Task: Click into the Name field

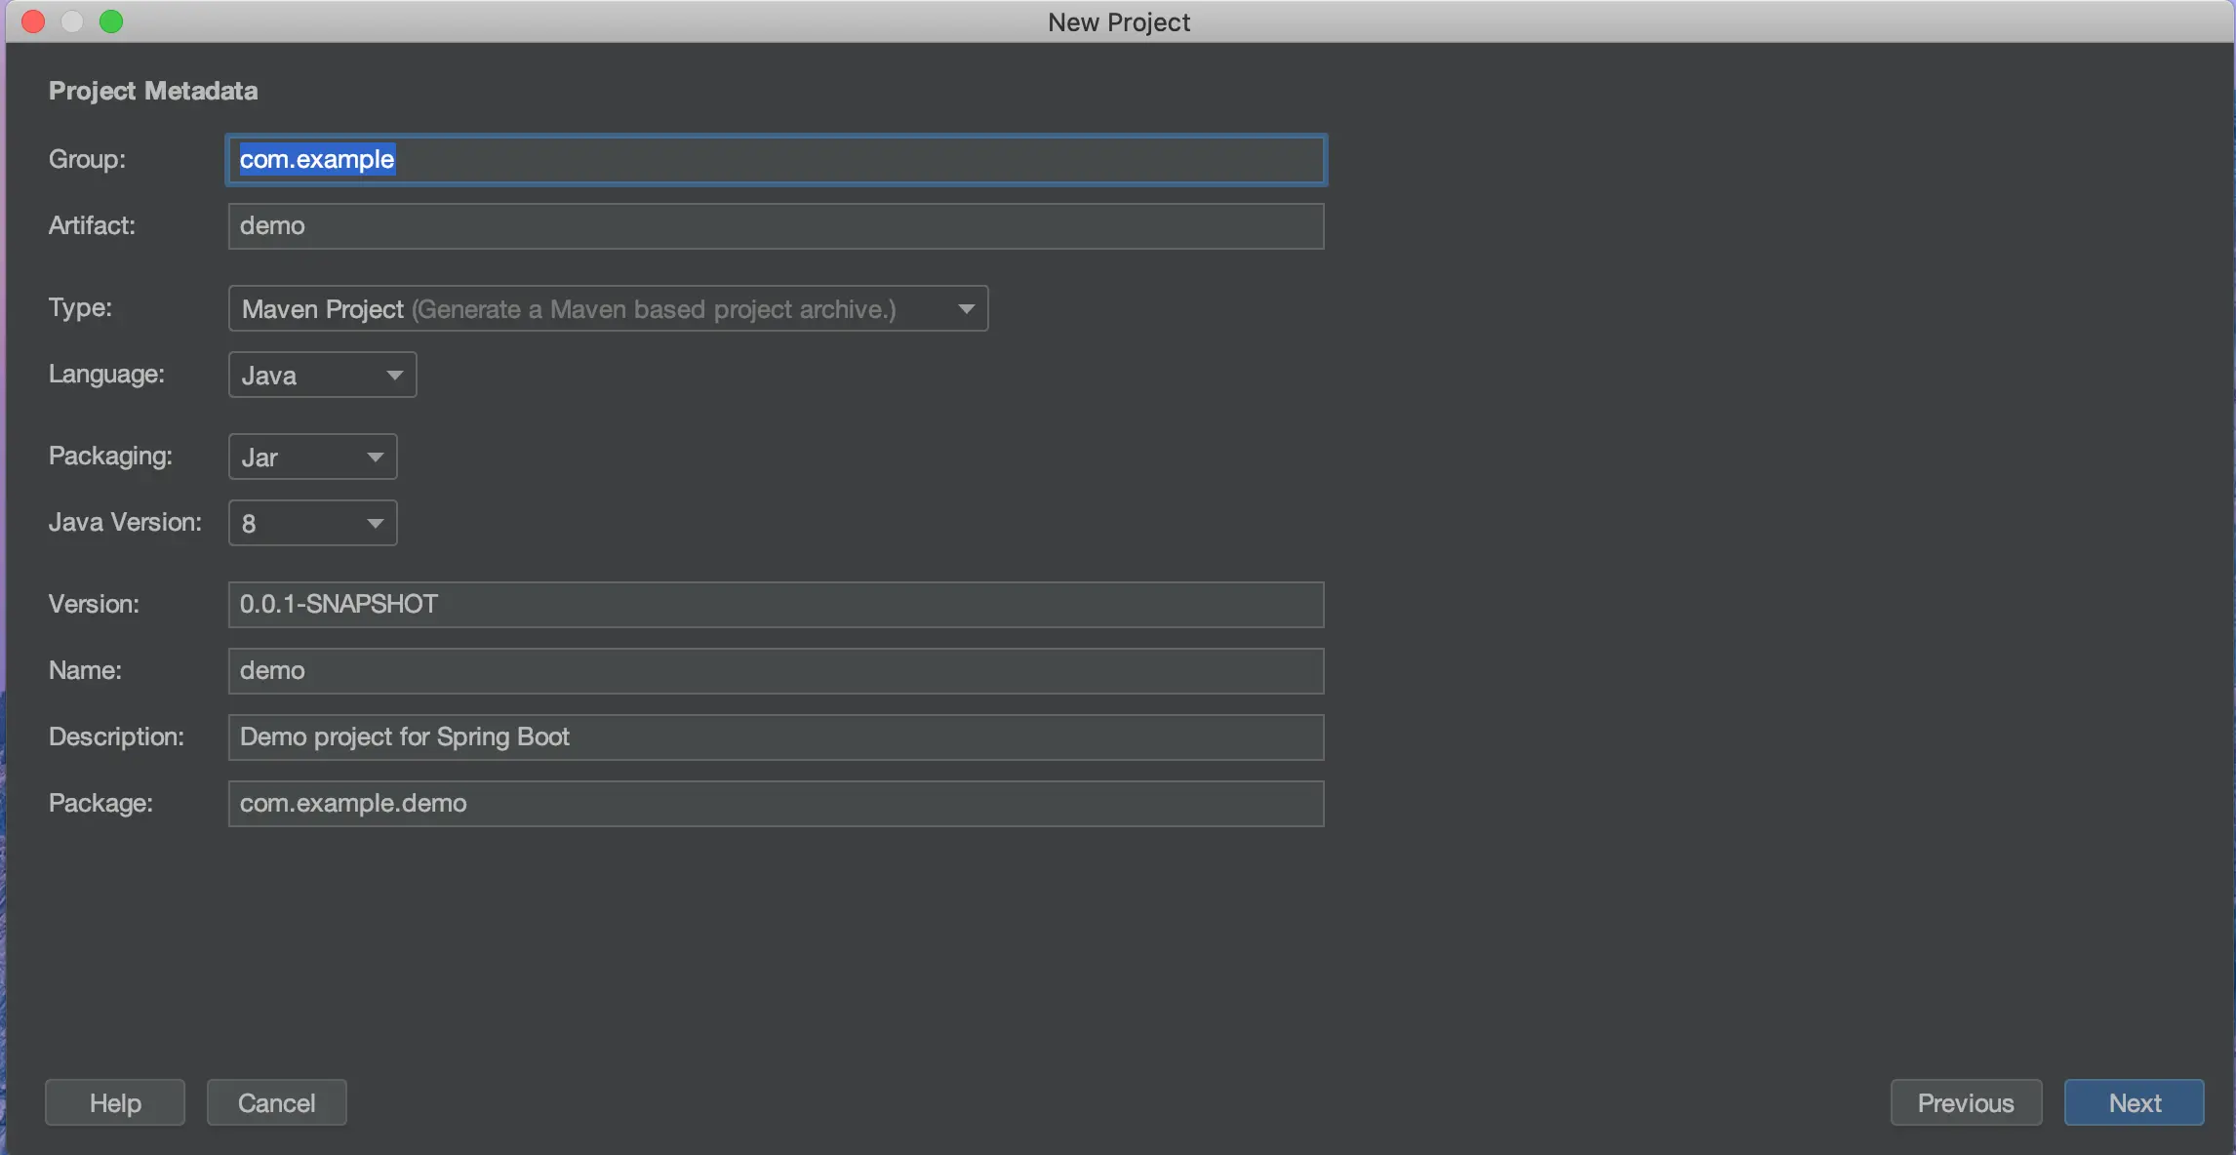Action: 775,671
